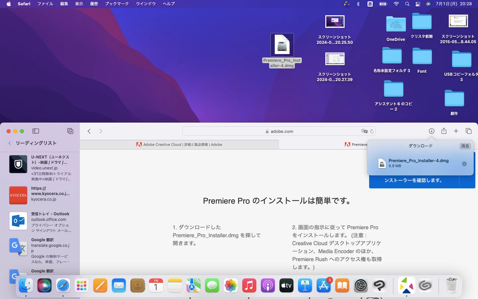The width and height of the screenshot is (478, 299).
Task: Open Spotlight search from menu bar
Action: 407,4
